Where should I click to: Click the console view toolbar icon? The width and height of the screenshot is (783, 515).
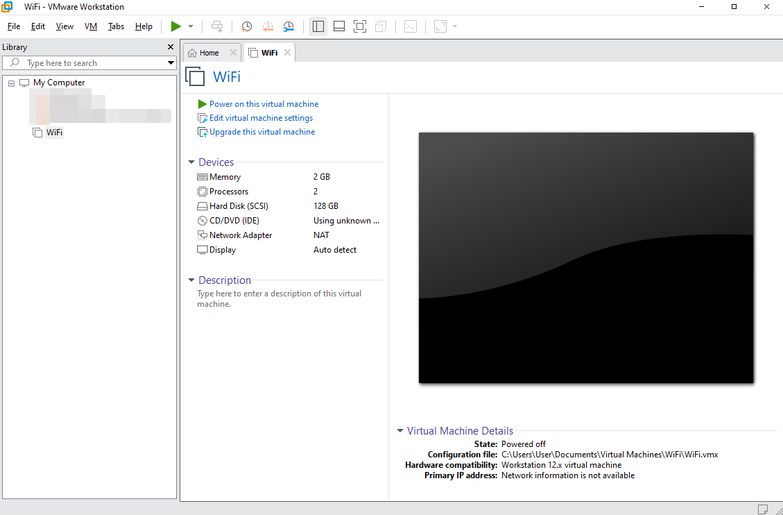click(411, 26)
